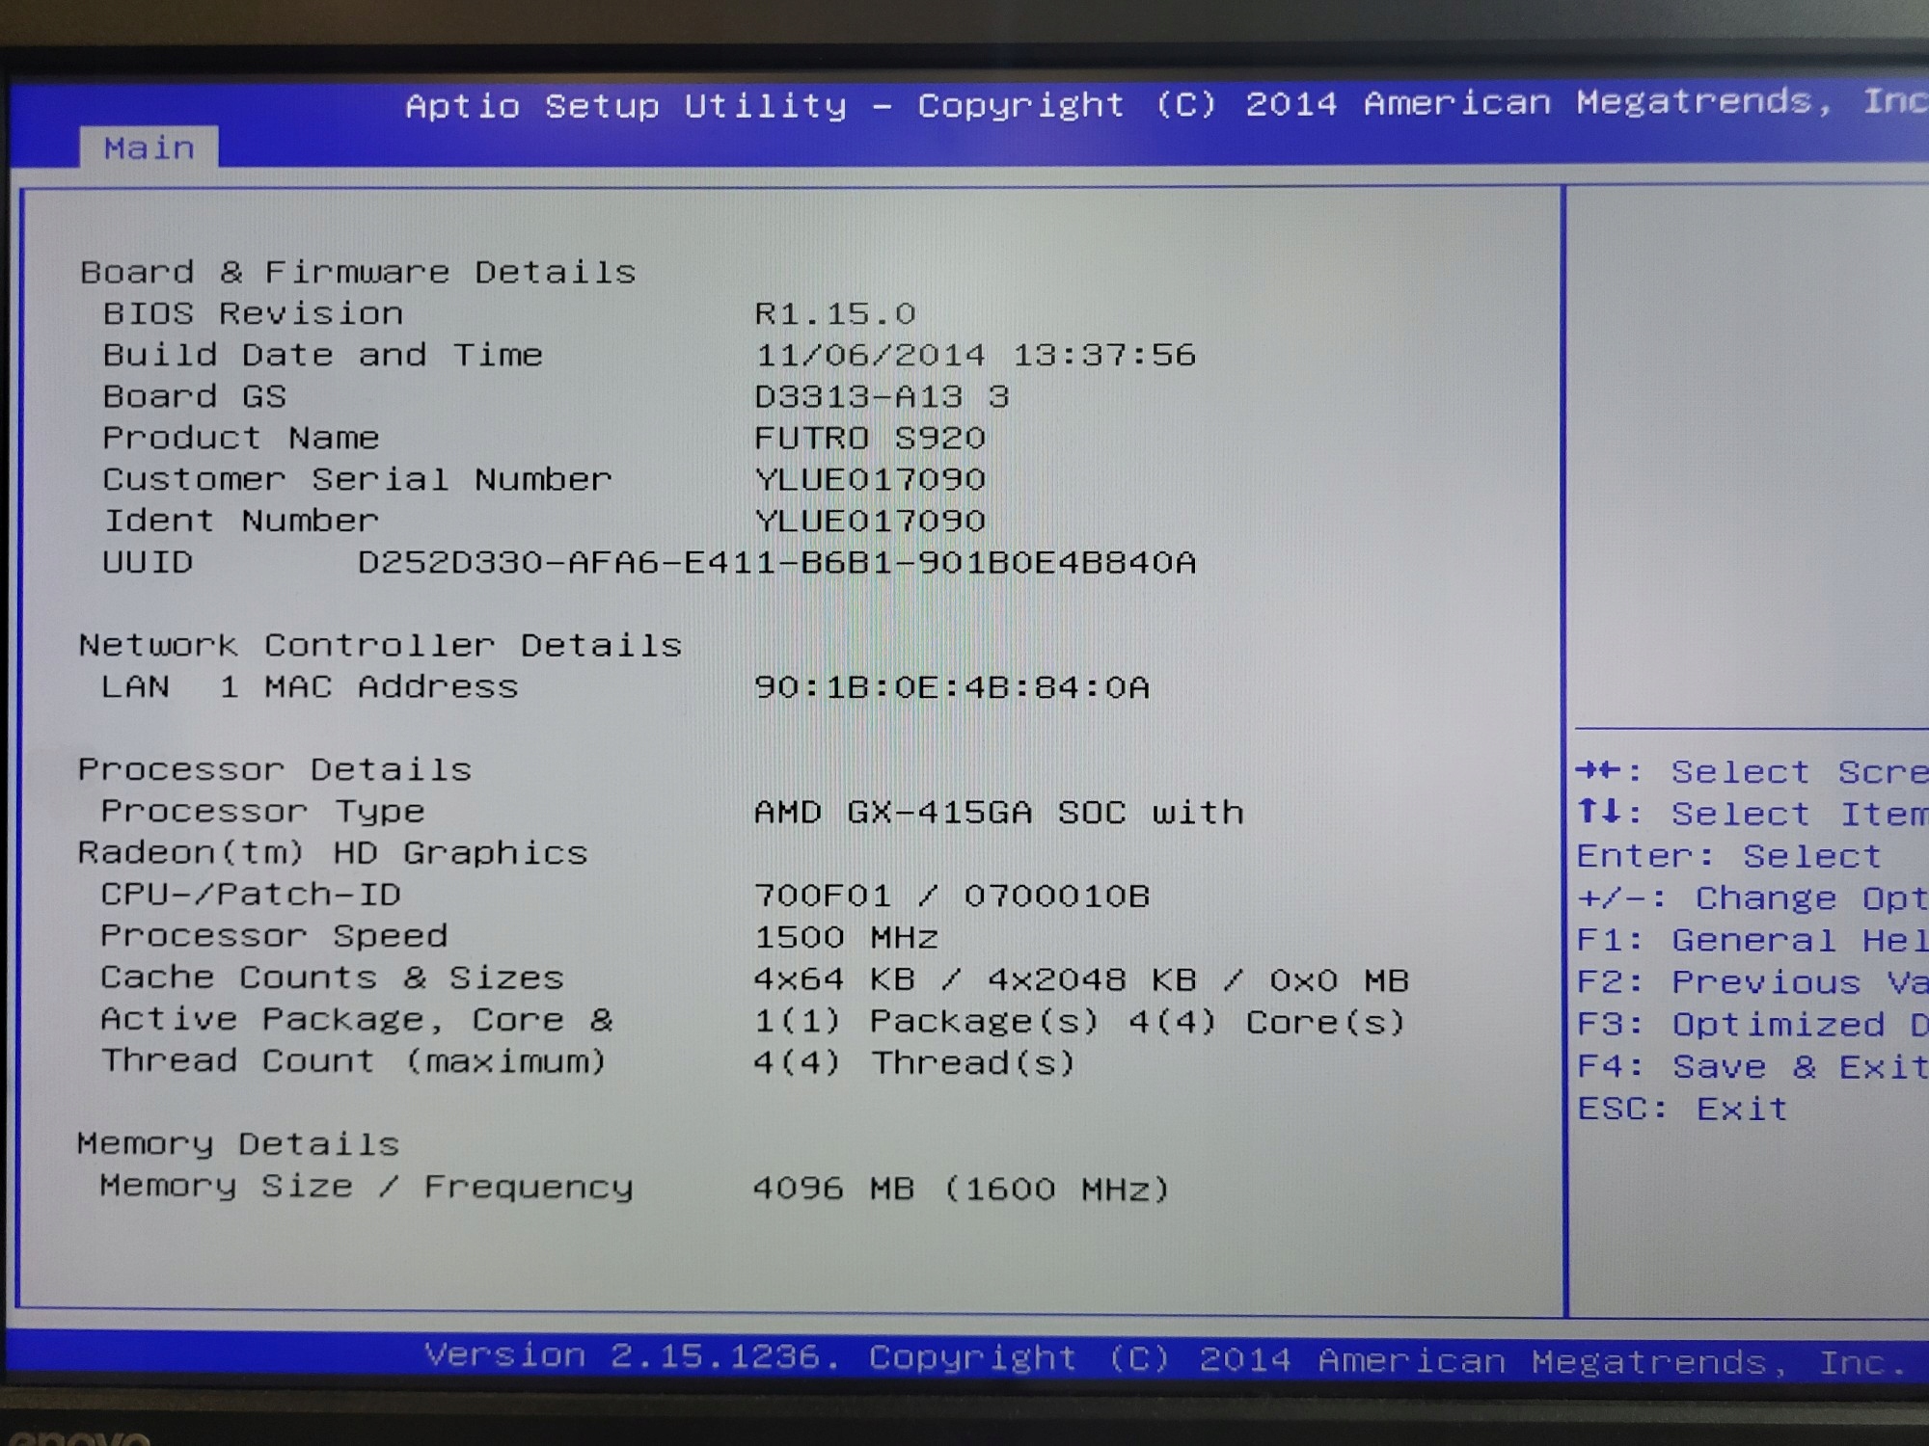Click the Cache Counts & Sizes label

point(332,977)
